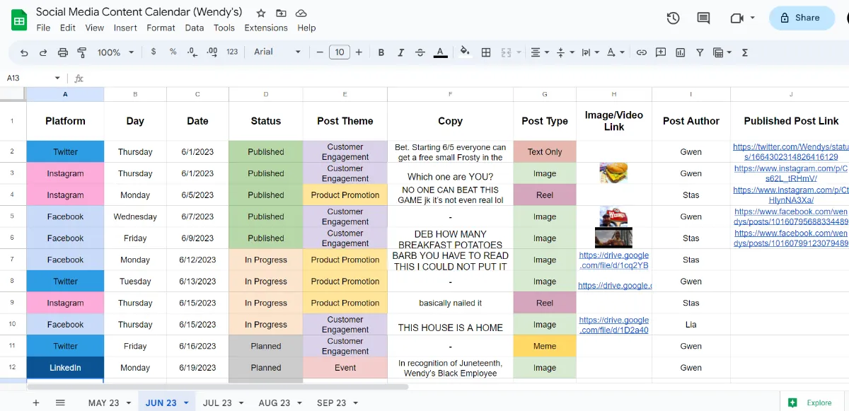
Task: Select the paint format tool
Action: [82, 52]
